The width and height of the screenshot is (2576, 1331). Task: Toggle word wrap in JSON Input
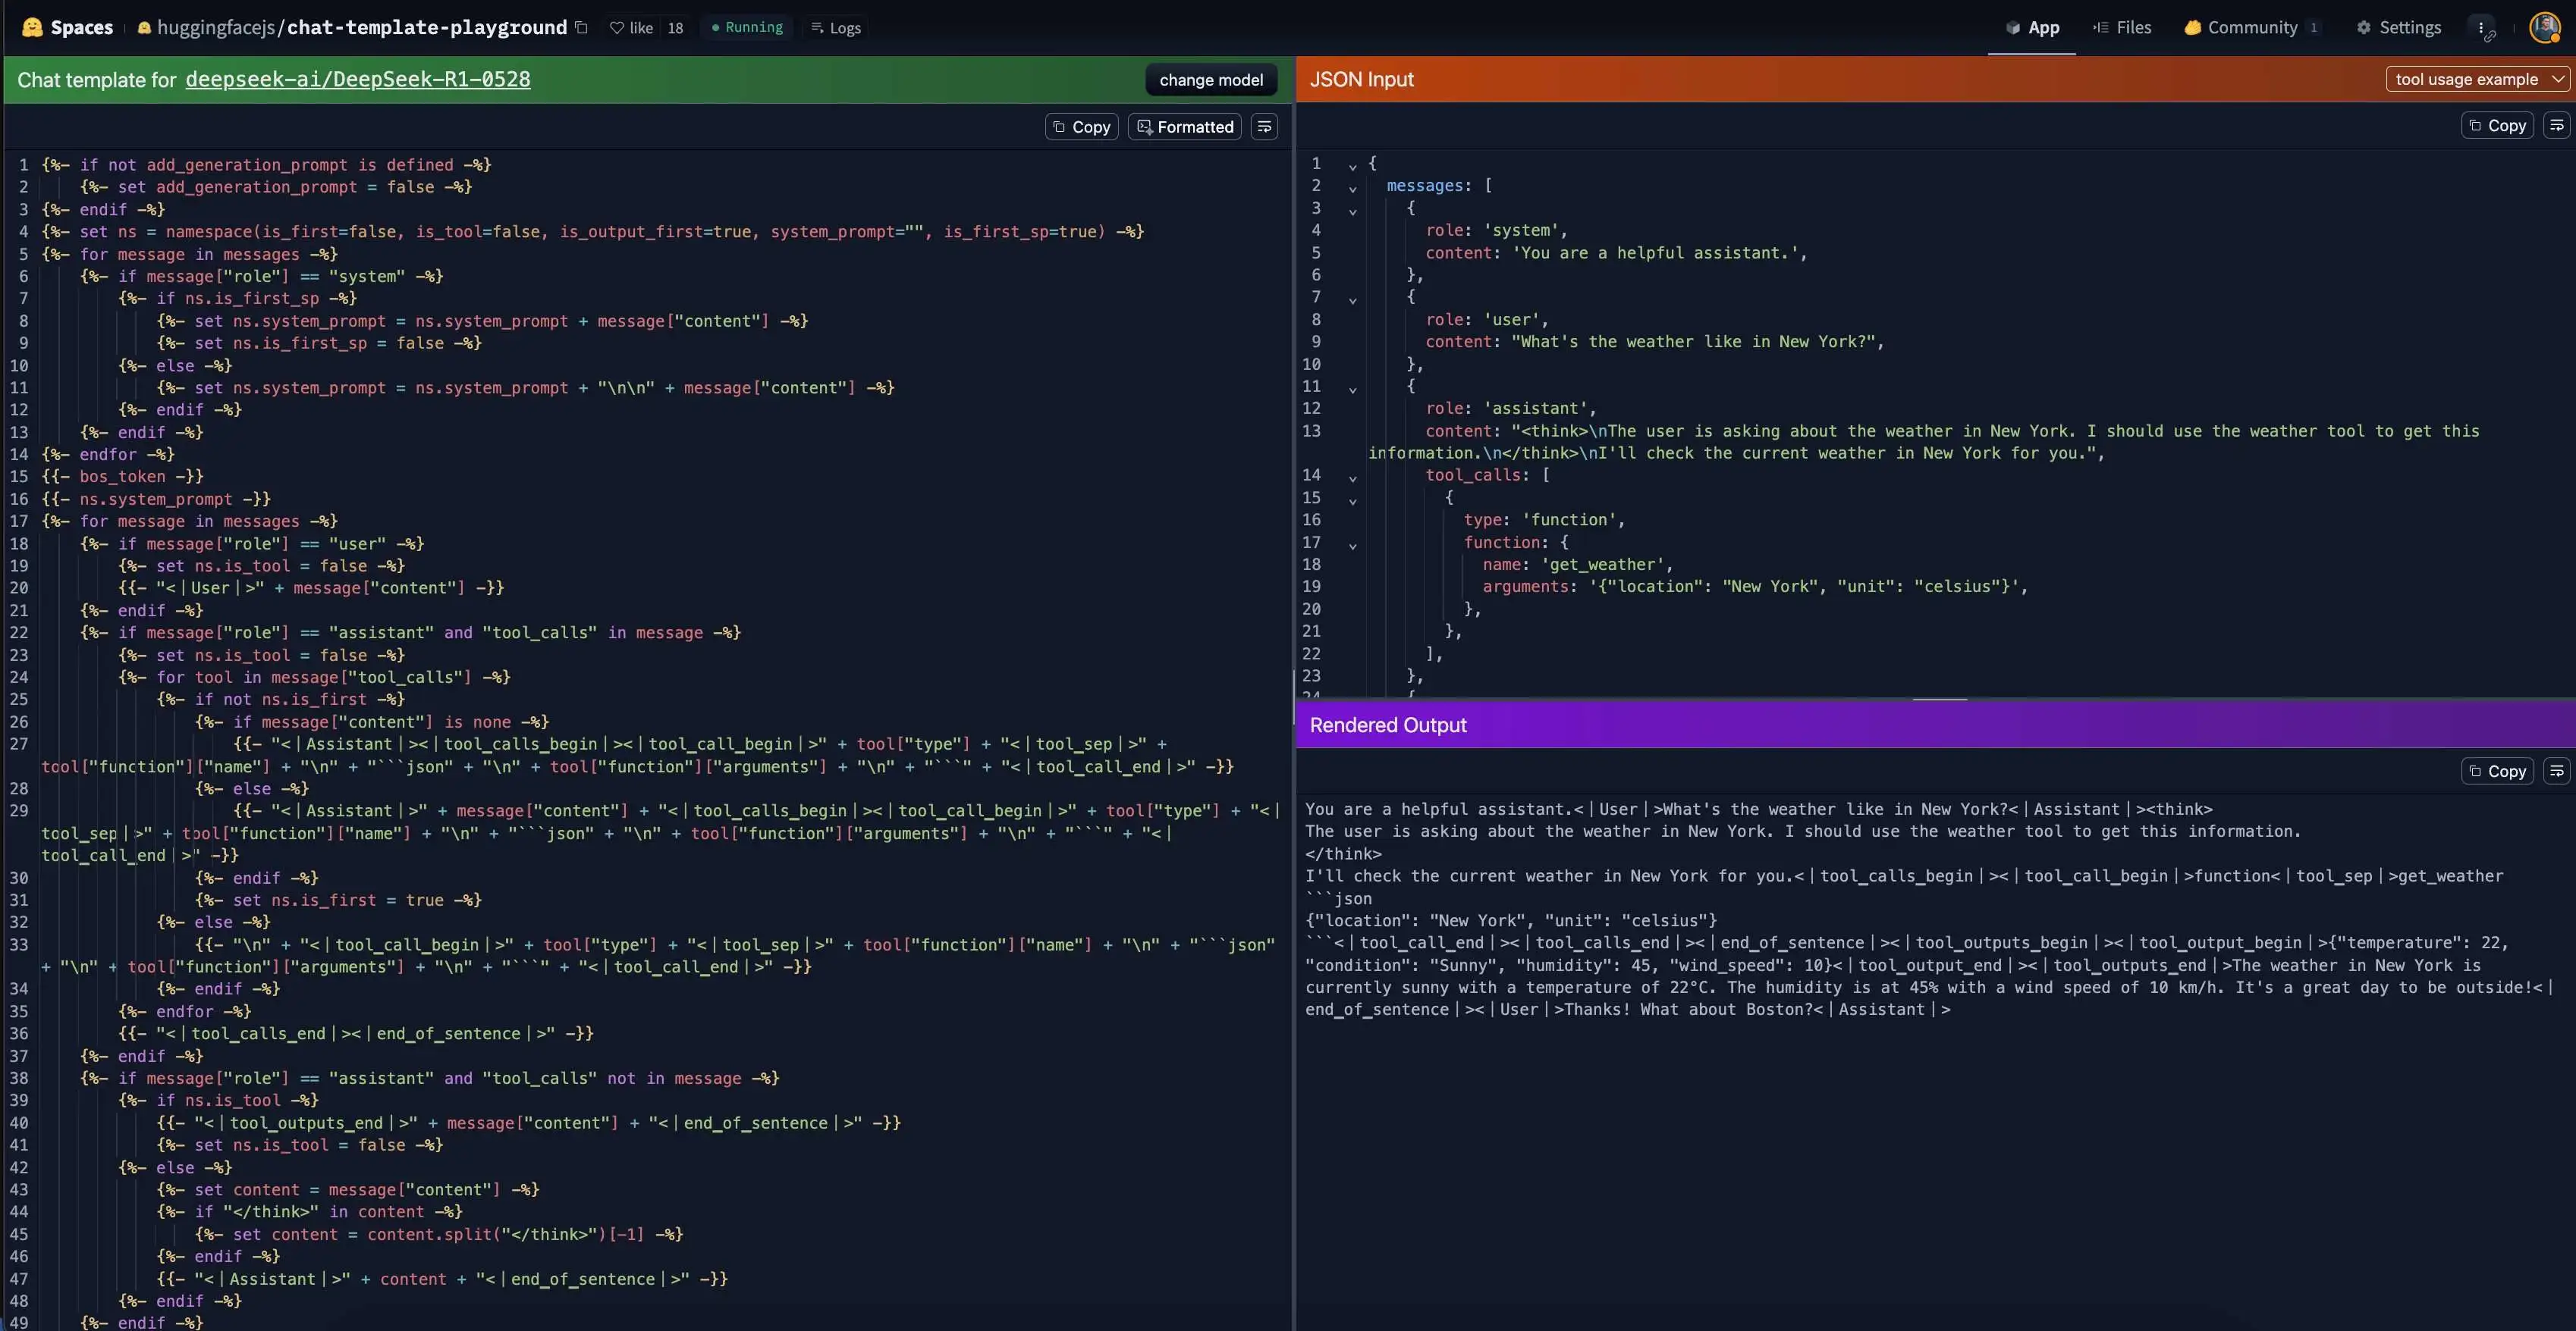click(x=2556, y=125)
